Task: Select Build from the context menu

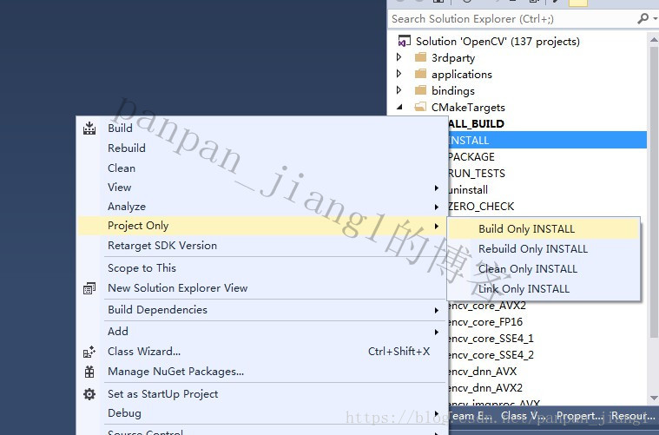Action: tap(120, 129)
